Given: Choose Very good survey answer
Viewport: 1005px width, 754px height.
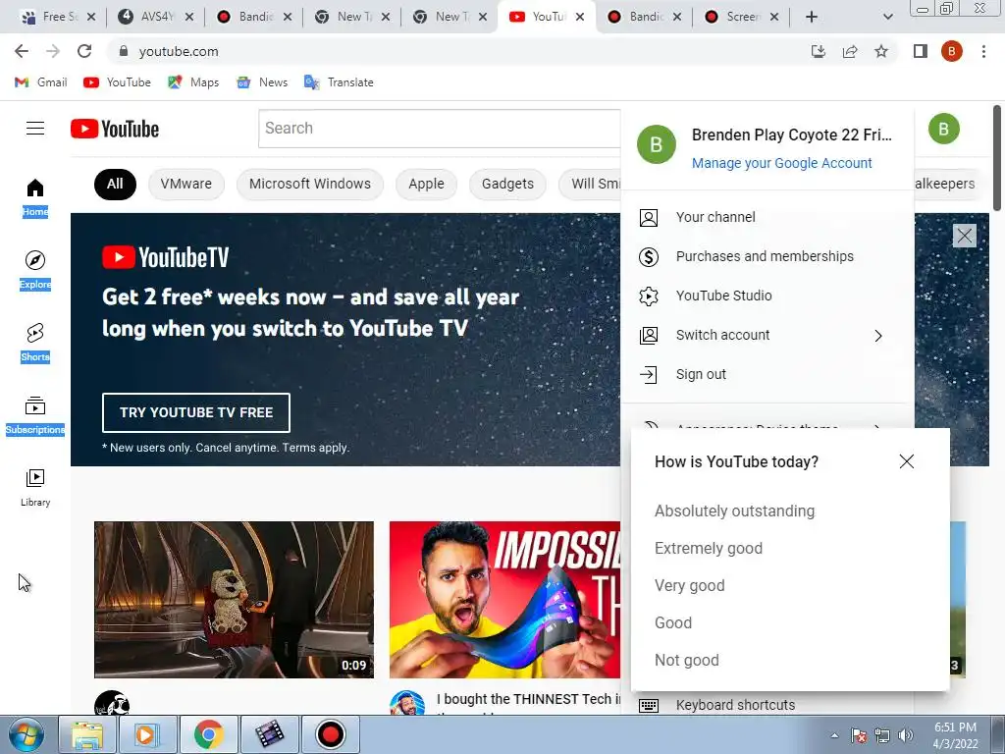Looking at the screenshot, I should click(x=690, y=585).
